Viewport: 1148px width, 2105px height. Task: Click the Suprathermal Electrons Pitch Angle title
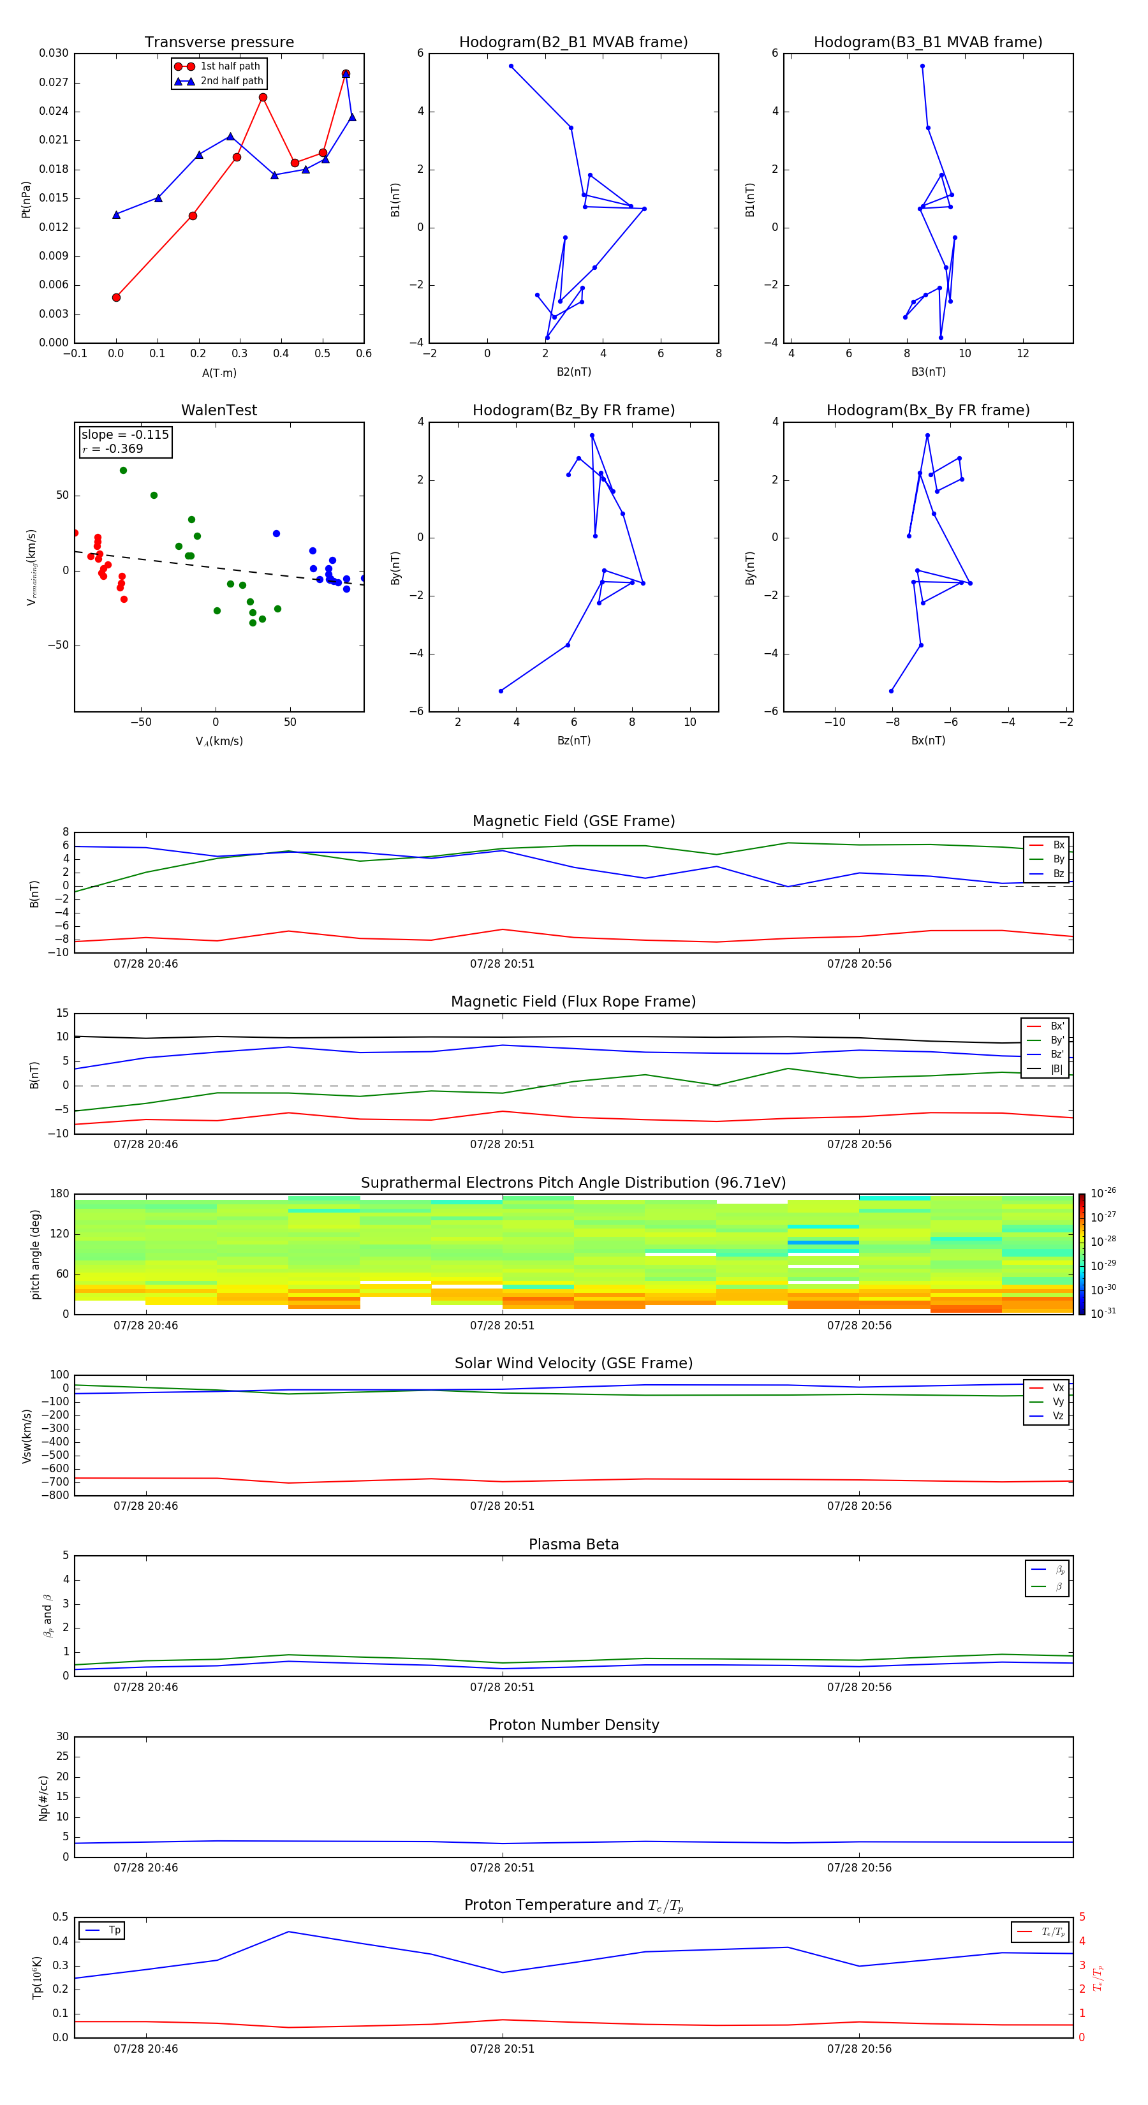[573, 1183]
